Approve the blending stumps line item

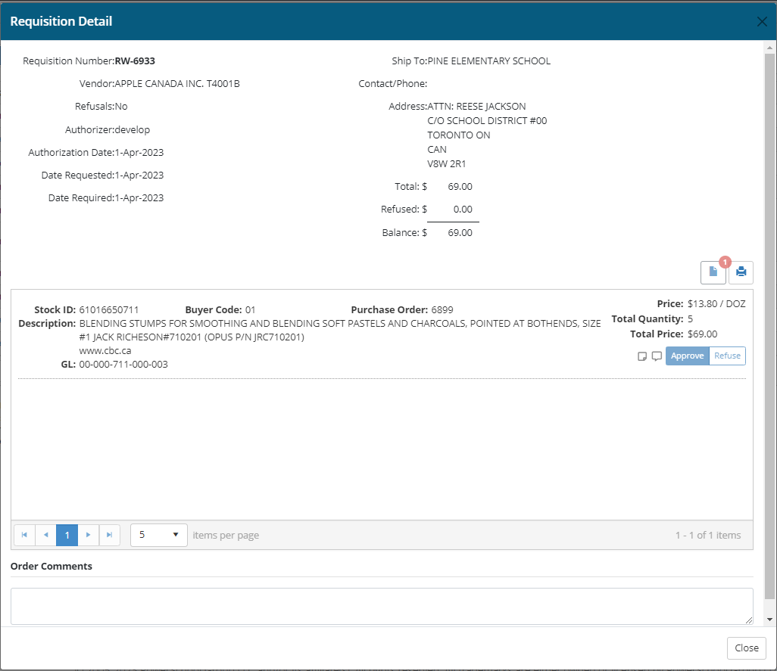[x=687, y=356]
